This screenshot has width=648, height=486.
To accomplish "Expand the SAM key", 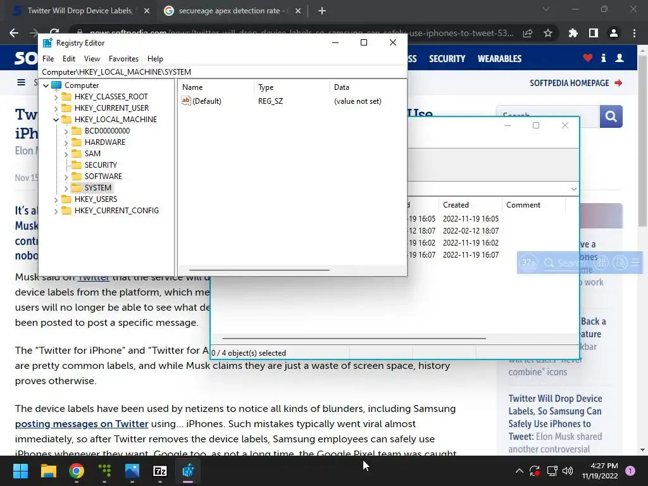I will point(66,154).
